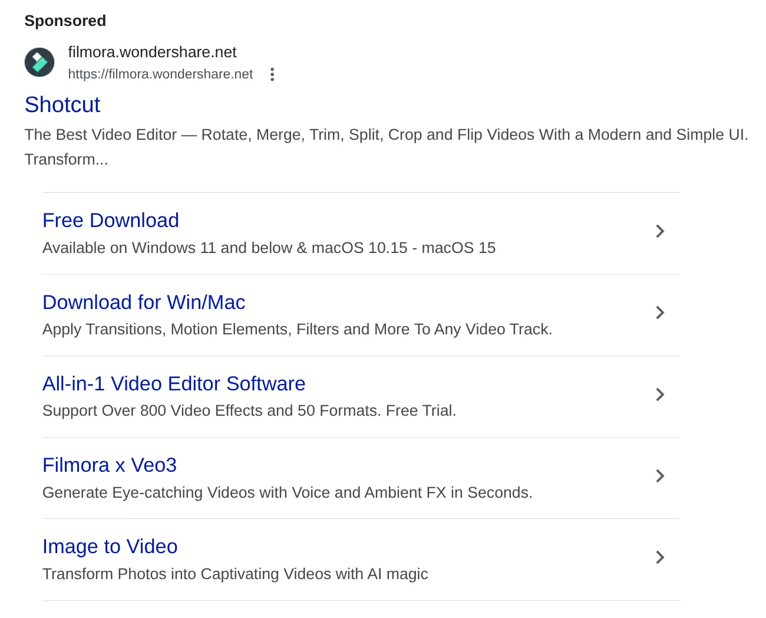Click 'Support Over 800 Video Effects' text
The width and height of the screenshot is (766, 618).
pos(249,410)
